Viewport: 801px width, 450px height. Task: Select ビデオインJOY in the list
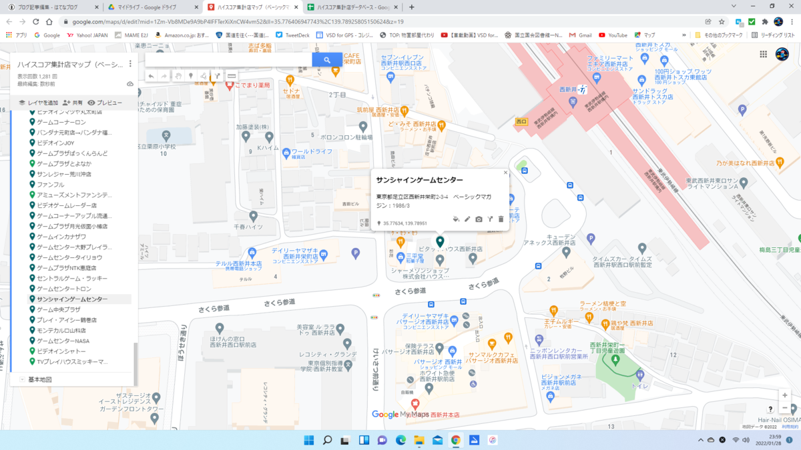coord(55,143)
